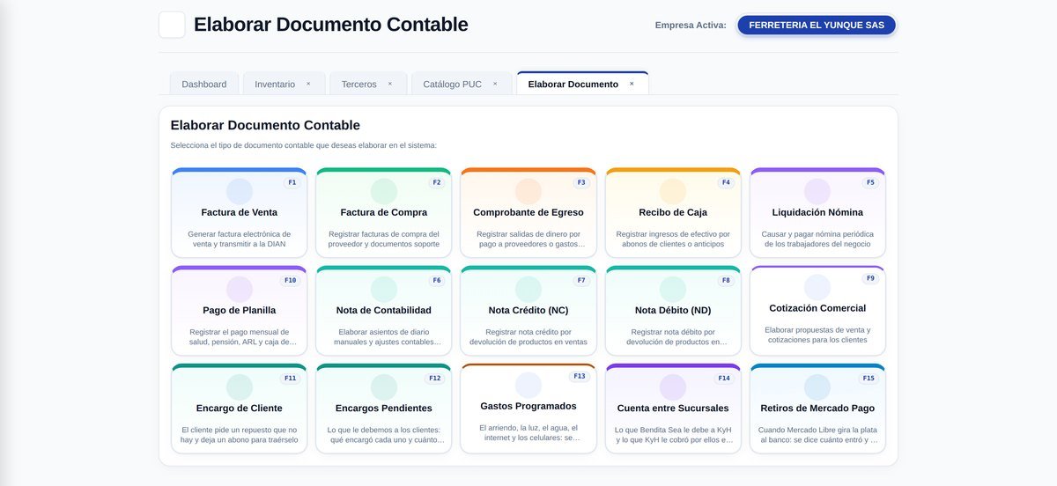The width and height of the screenshot is (1057, 486).
Task: Click the 'Empresa Activa:' label
Action: click(691, 26)
